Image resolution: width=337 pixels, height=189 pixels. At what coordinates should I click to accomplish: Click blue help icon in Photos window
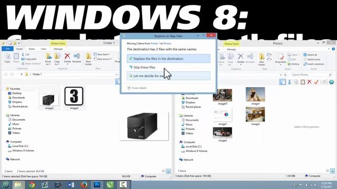(x=333, y=49)
